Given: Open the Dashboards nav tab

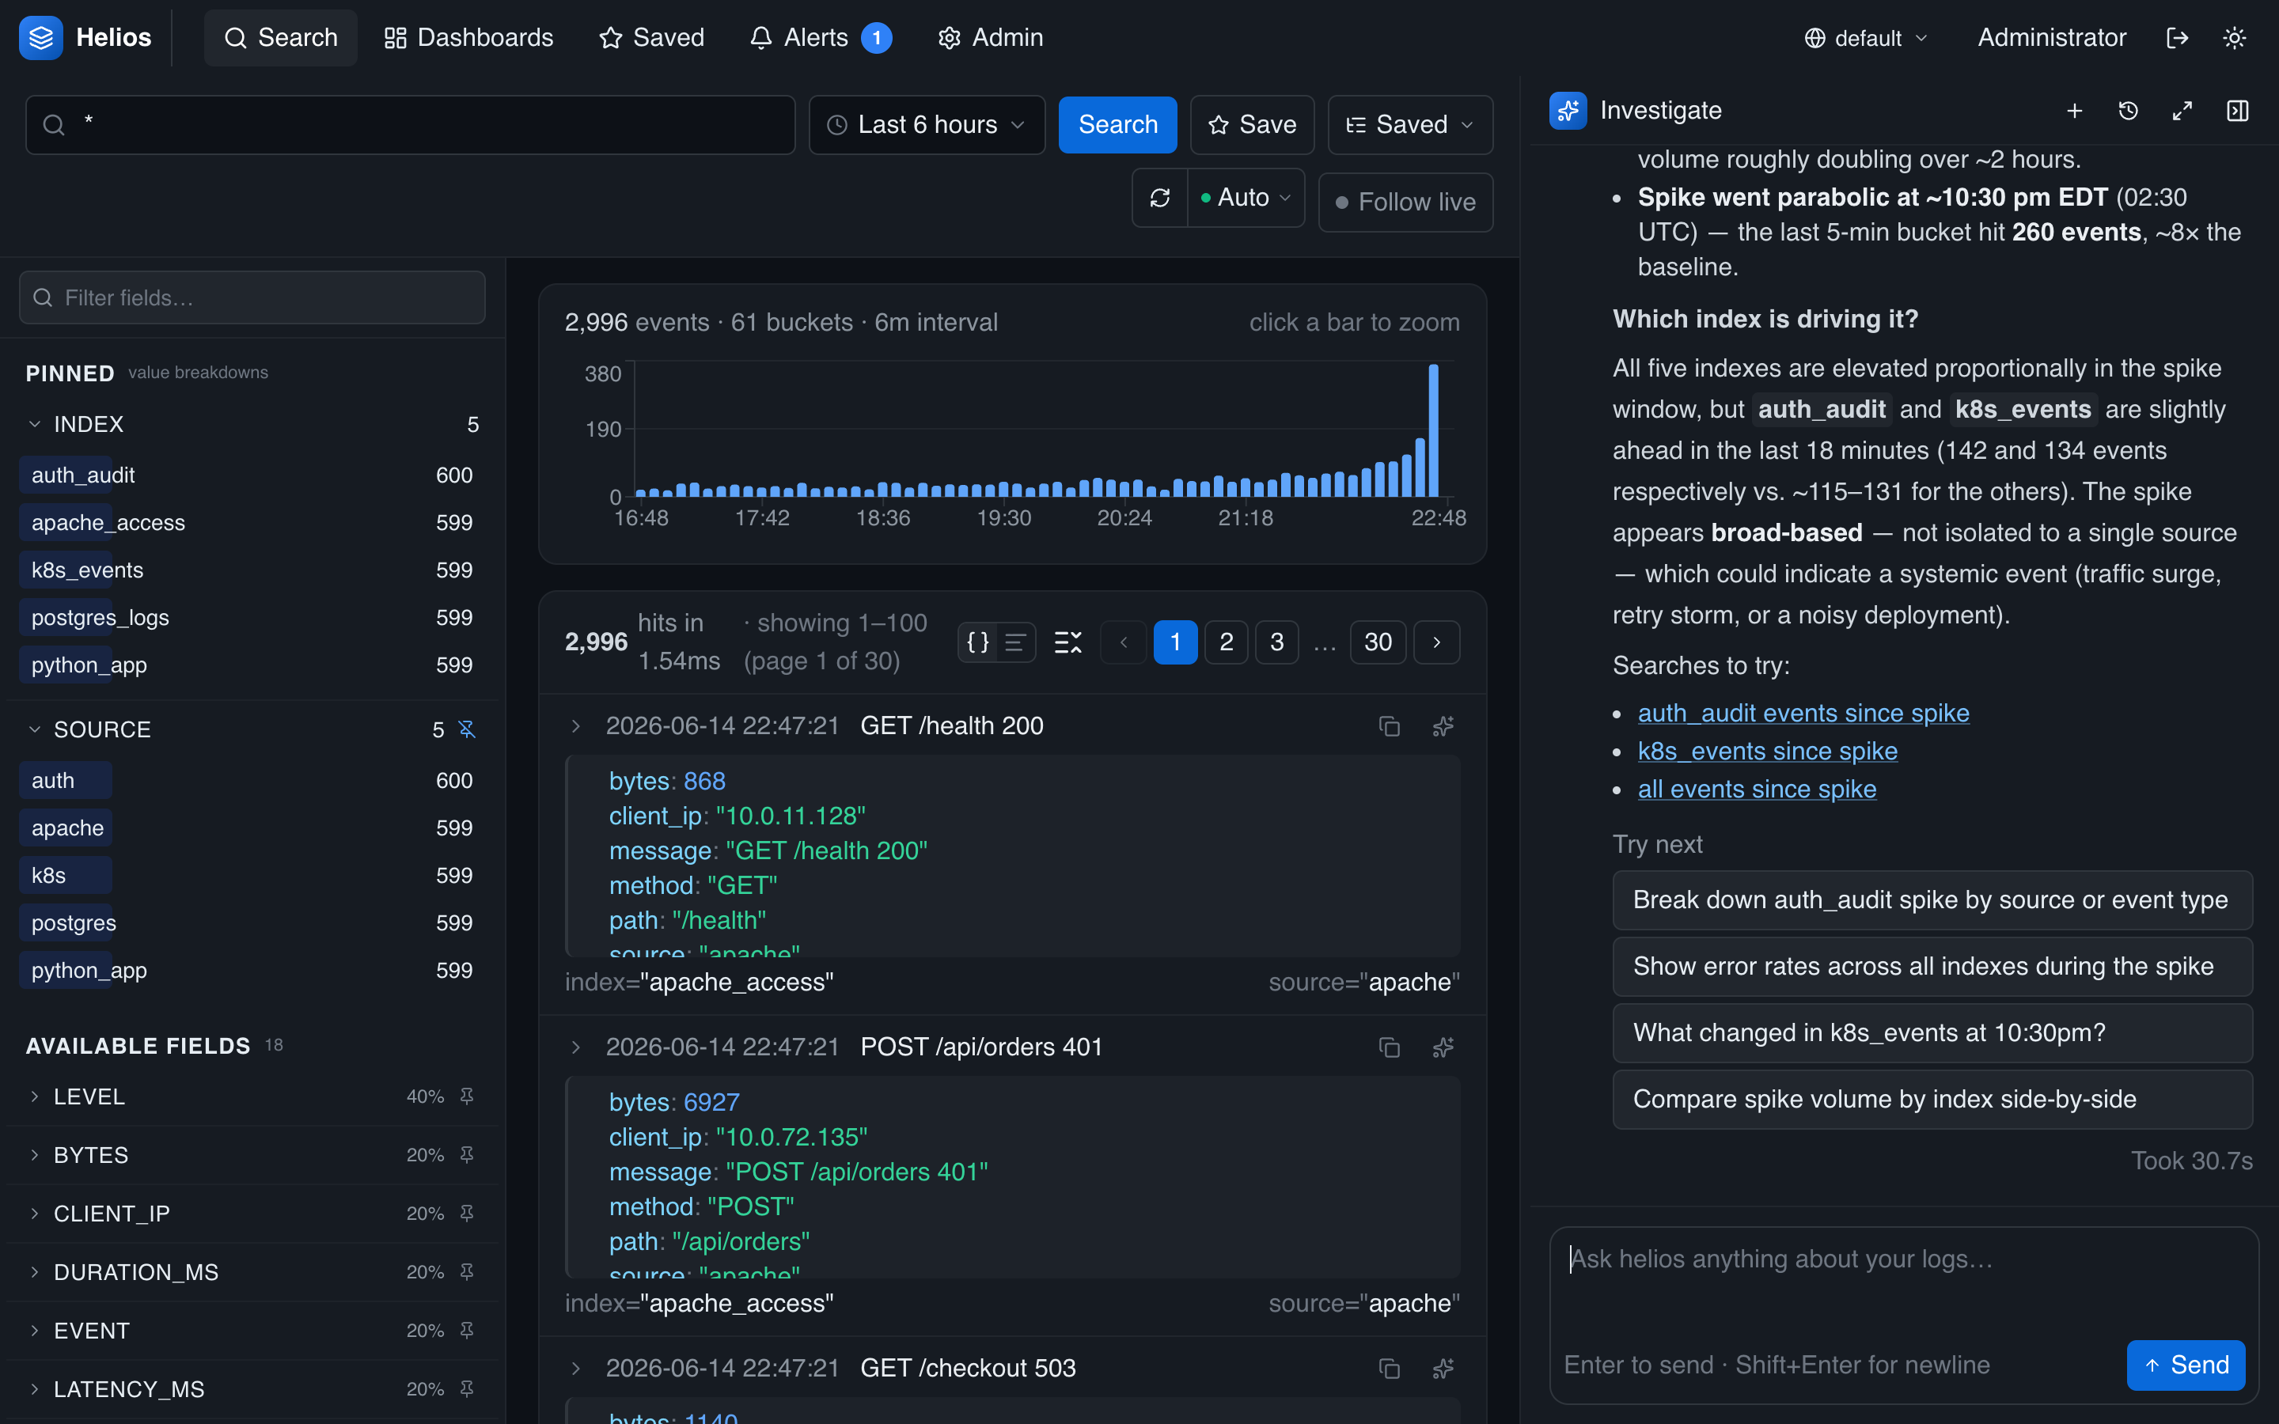Looking at the screenshot, I should pos(468,38).
